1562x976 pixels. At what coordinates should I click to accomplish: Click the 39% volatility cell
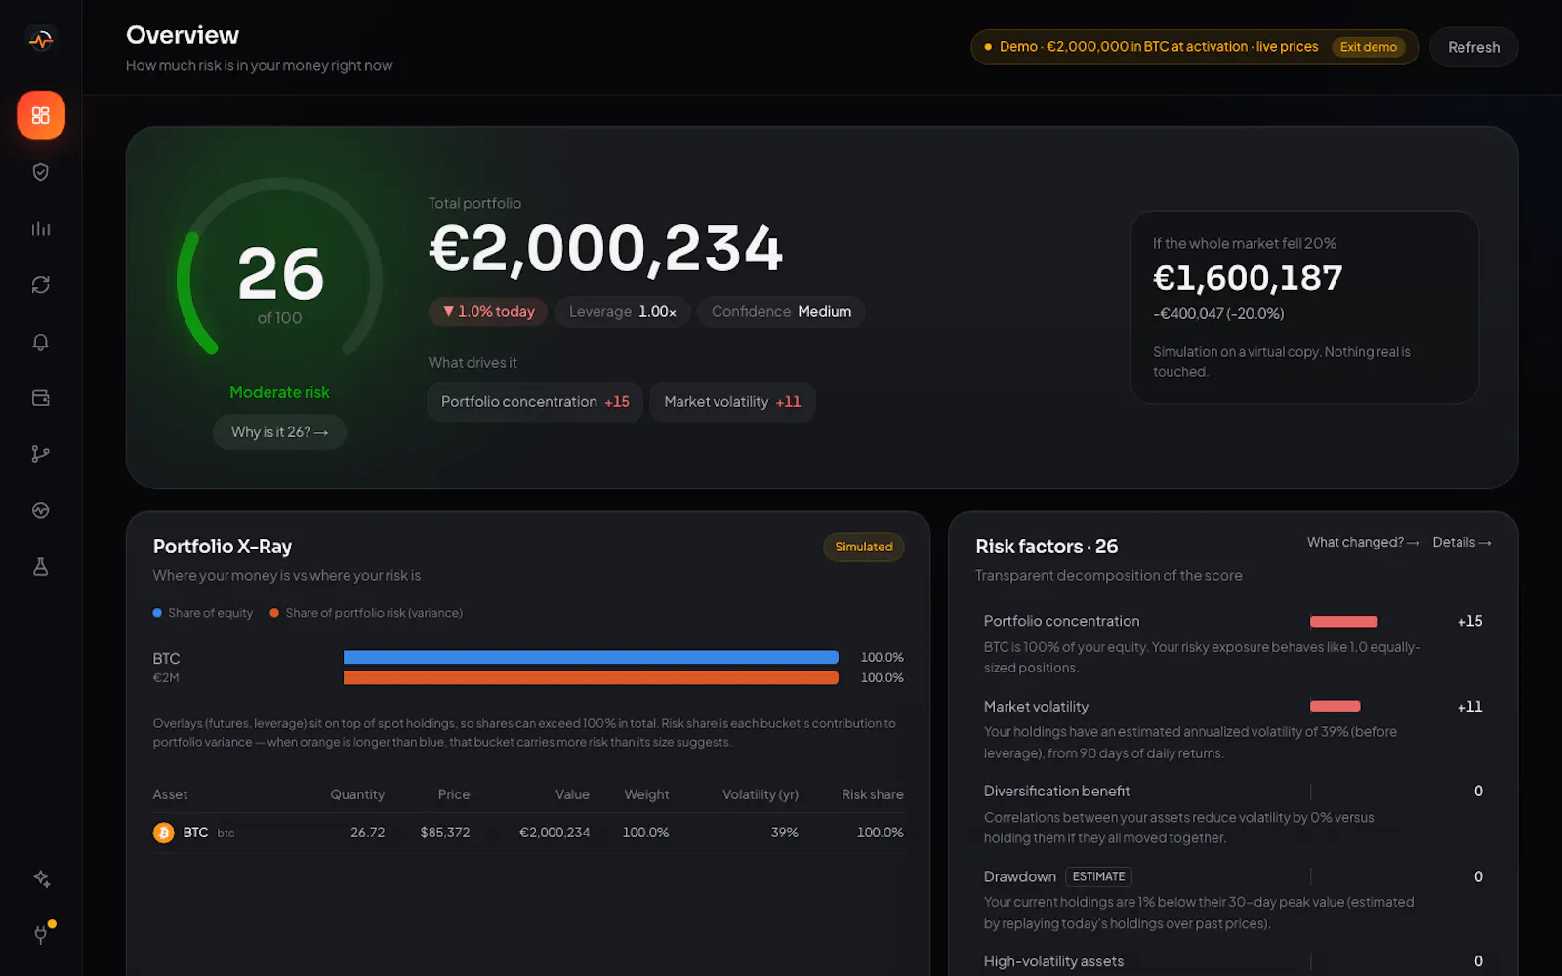click(785, 833)
